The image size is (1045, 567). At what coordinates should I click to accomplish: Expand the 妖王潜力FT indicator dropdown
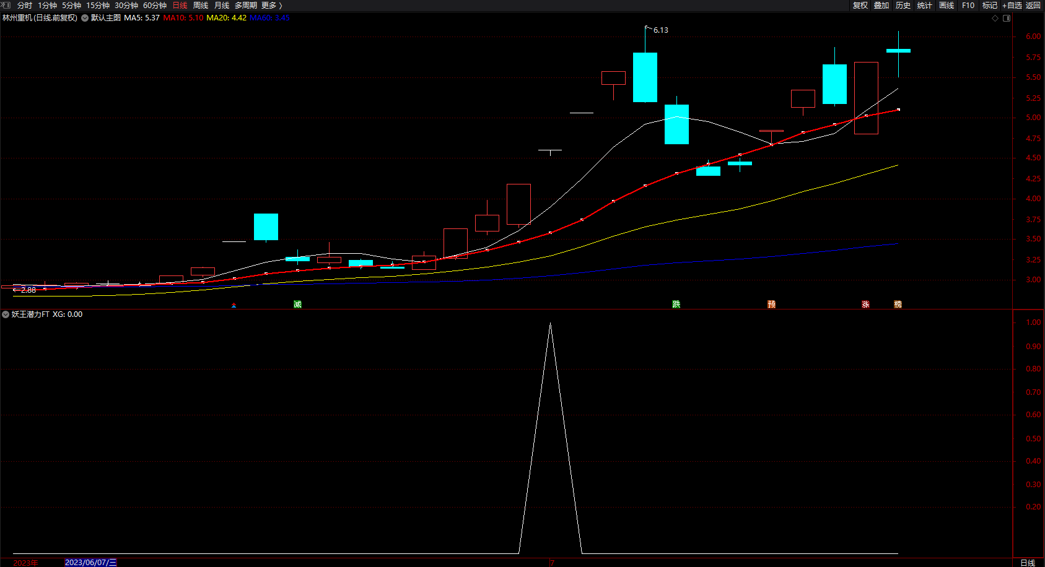click(x=6, y=314)
